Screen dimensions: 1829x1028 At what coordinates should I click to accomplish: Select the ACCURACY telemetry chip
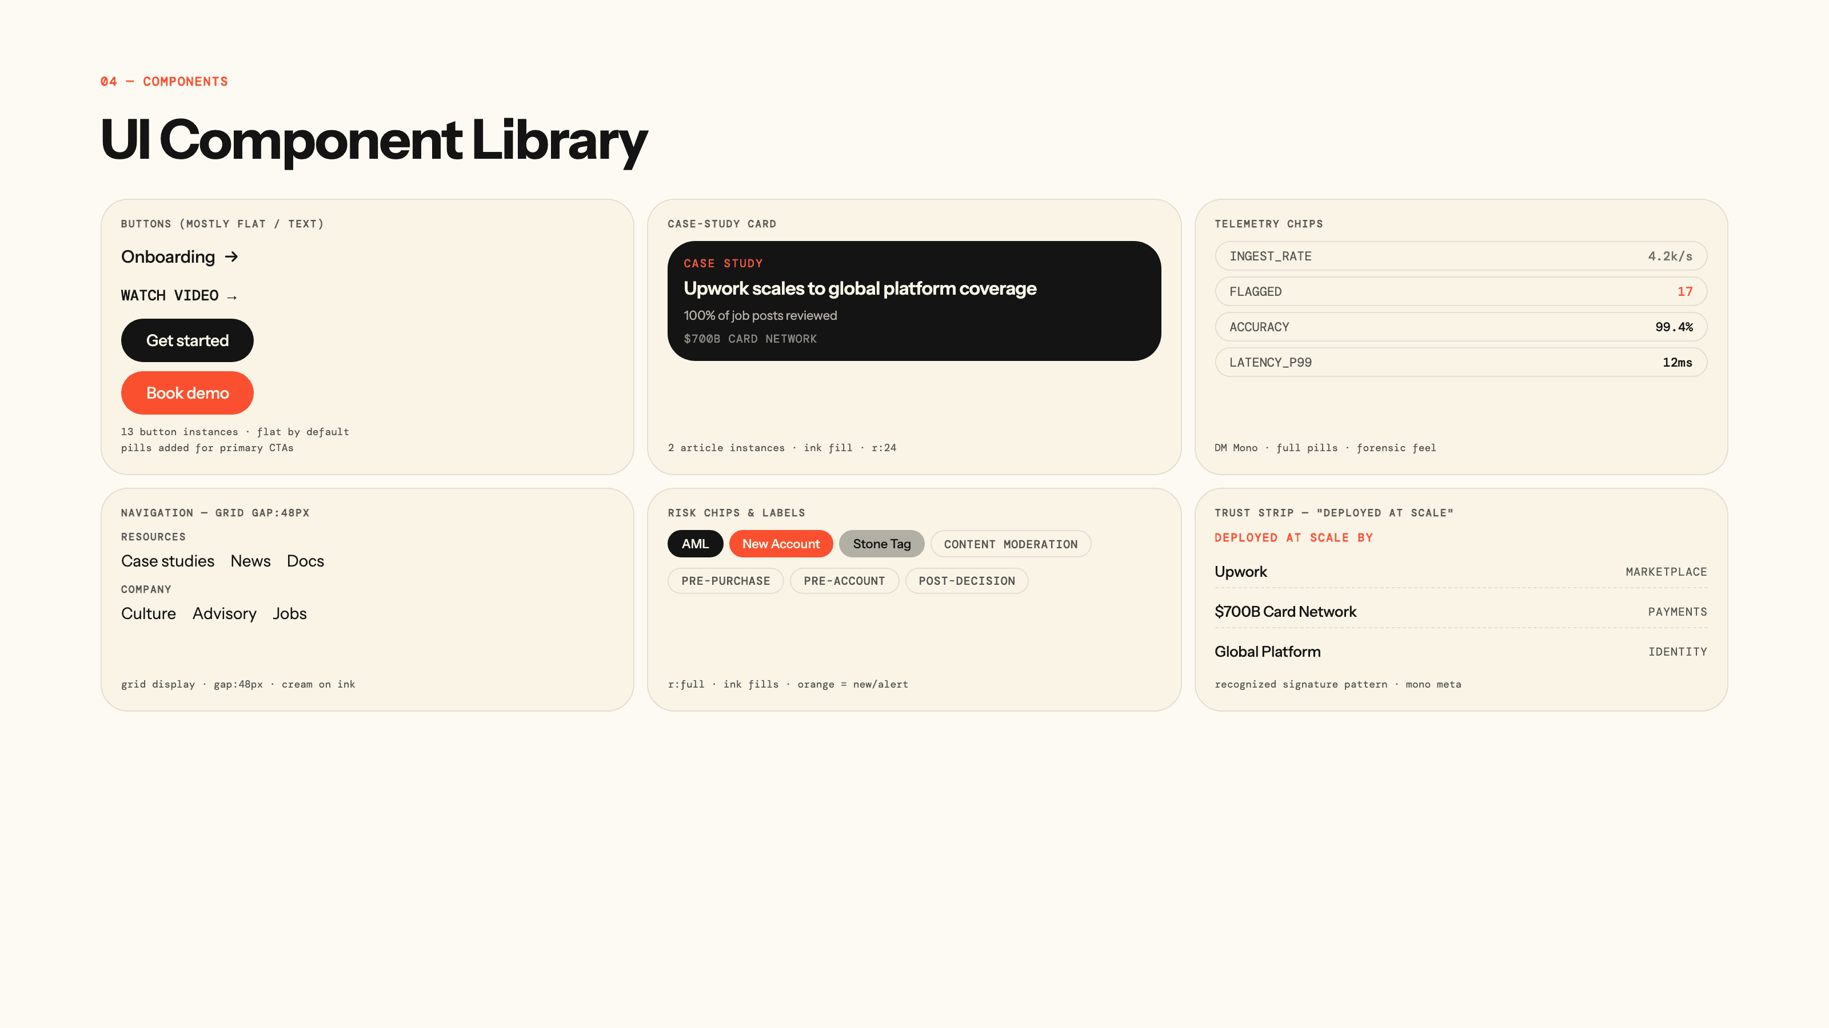tap(1460, 327)
